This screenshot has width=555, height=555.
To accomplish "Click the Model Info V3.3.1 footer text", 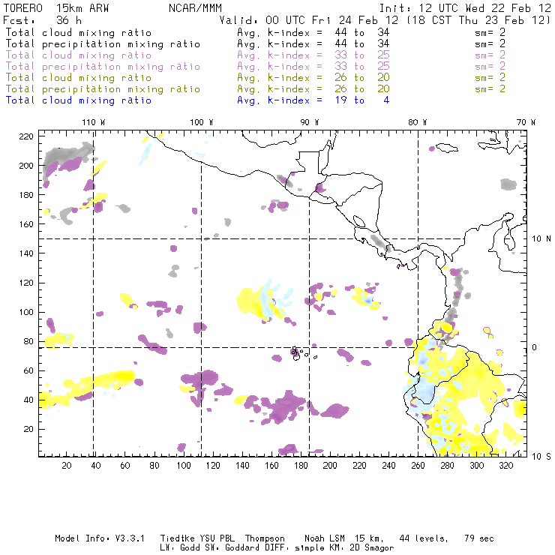I will click(100, 538).
